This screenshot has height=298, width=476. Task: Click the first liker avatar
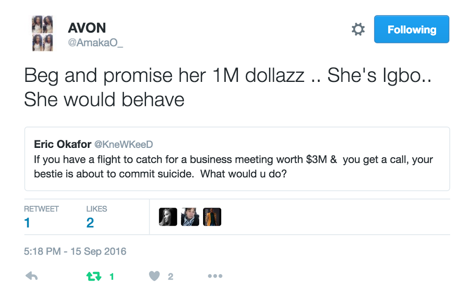click(x=168, y=217)
